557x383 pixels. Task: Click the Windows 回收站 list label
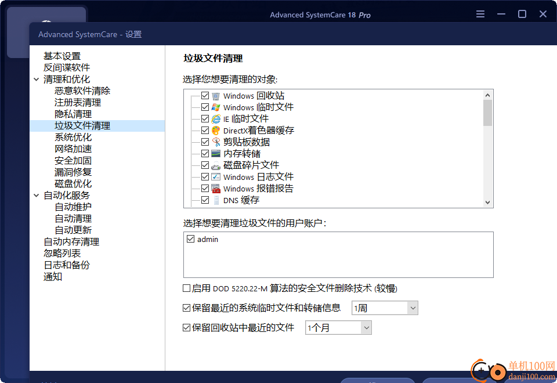click(x=254, y=96)
